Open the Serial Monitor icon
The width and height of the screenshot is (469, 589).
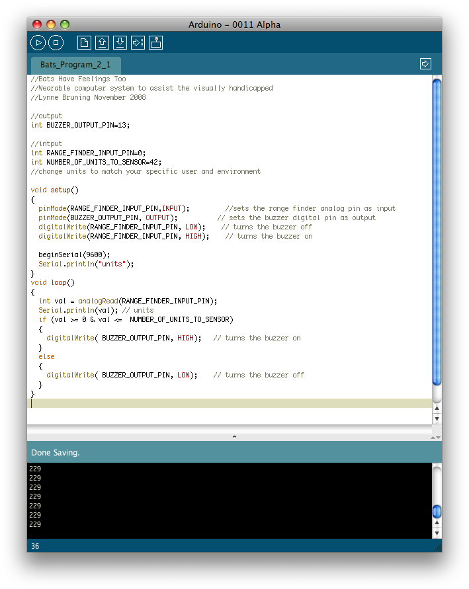(155, 43)
